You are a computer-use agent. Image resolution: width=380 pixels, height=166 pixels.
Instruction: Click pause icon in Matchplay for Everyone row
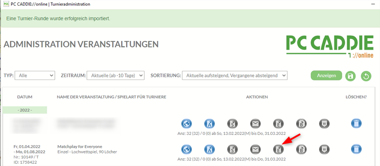(x=324, y=149)
